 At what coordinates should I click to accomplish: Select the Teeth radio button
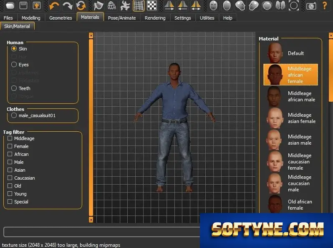point(14,88)
